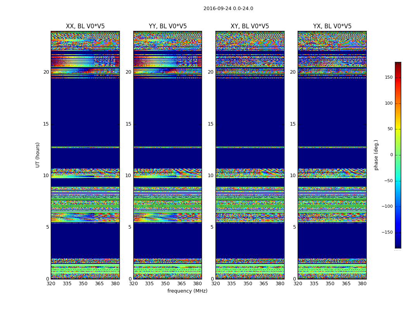Click the 5 hour tick beside the XY panel
Viewport: 407px width, 310px height.
coord(212,227)
